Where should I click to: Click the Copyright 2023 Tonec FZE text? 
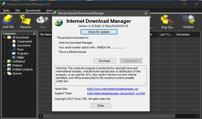click(83, 99)
